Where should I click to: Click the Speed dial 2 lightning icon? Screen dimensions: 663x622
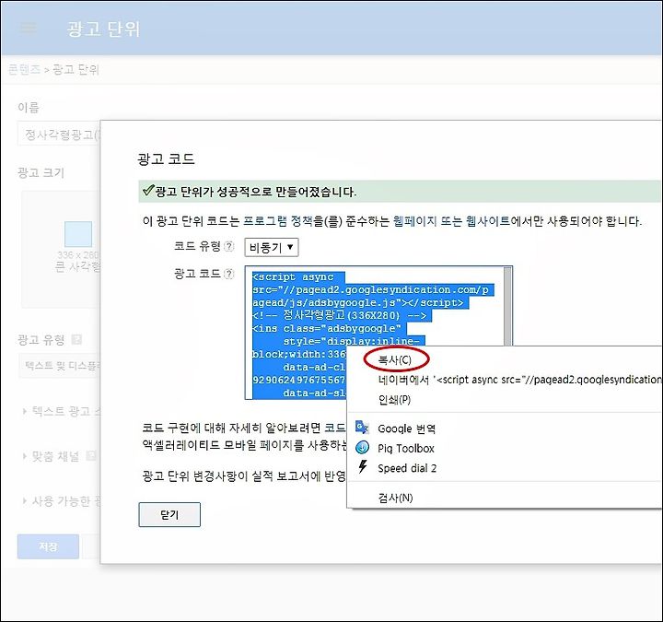tap(363, 466)
